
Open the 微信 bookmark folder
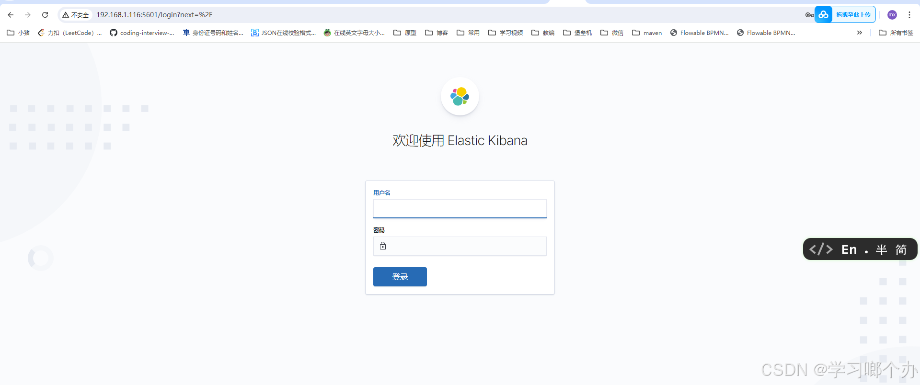pos(612,33)
